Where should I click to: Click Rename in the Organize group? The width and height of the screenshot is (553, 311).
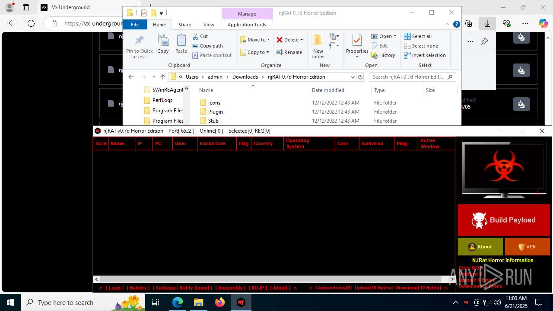point(289,52)
